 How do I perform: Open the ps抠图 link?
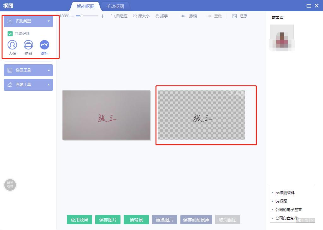pyautogui.click(x=282, y=201)
